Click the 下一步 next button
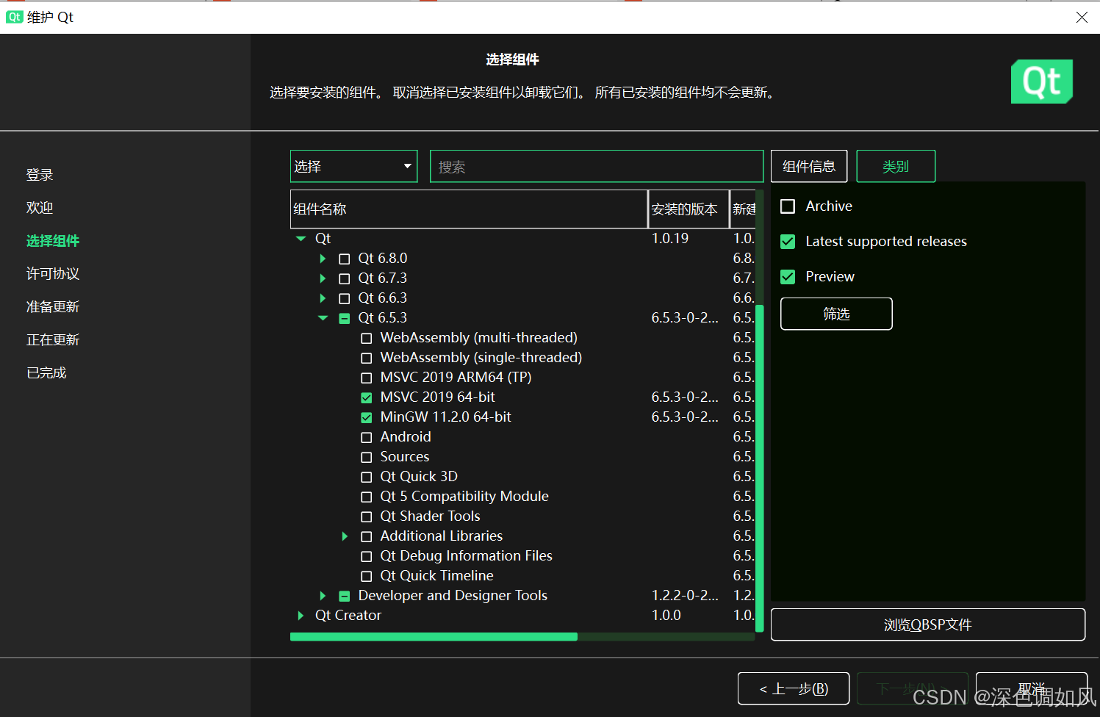Viewport: 1100px width, 717px height. coord(913,688)
